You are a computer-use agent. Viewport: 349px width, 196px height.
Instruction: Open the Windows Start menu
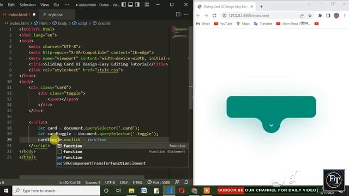(x=6, y=191)
